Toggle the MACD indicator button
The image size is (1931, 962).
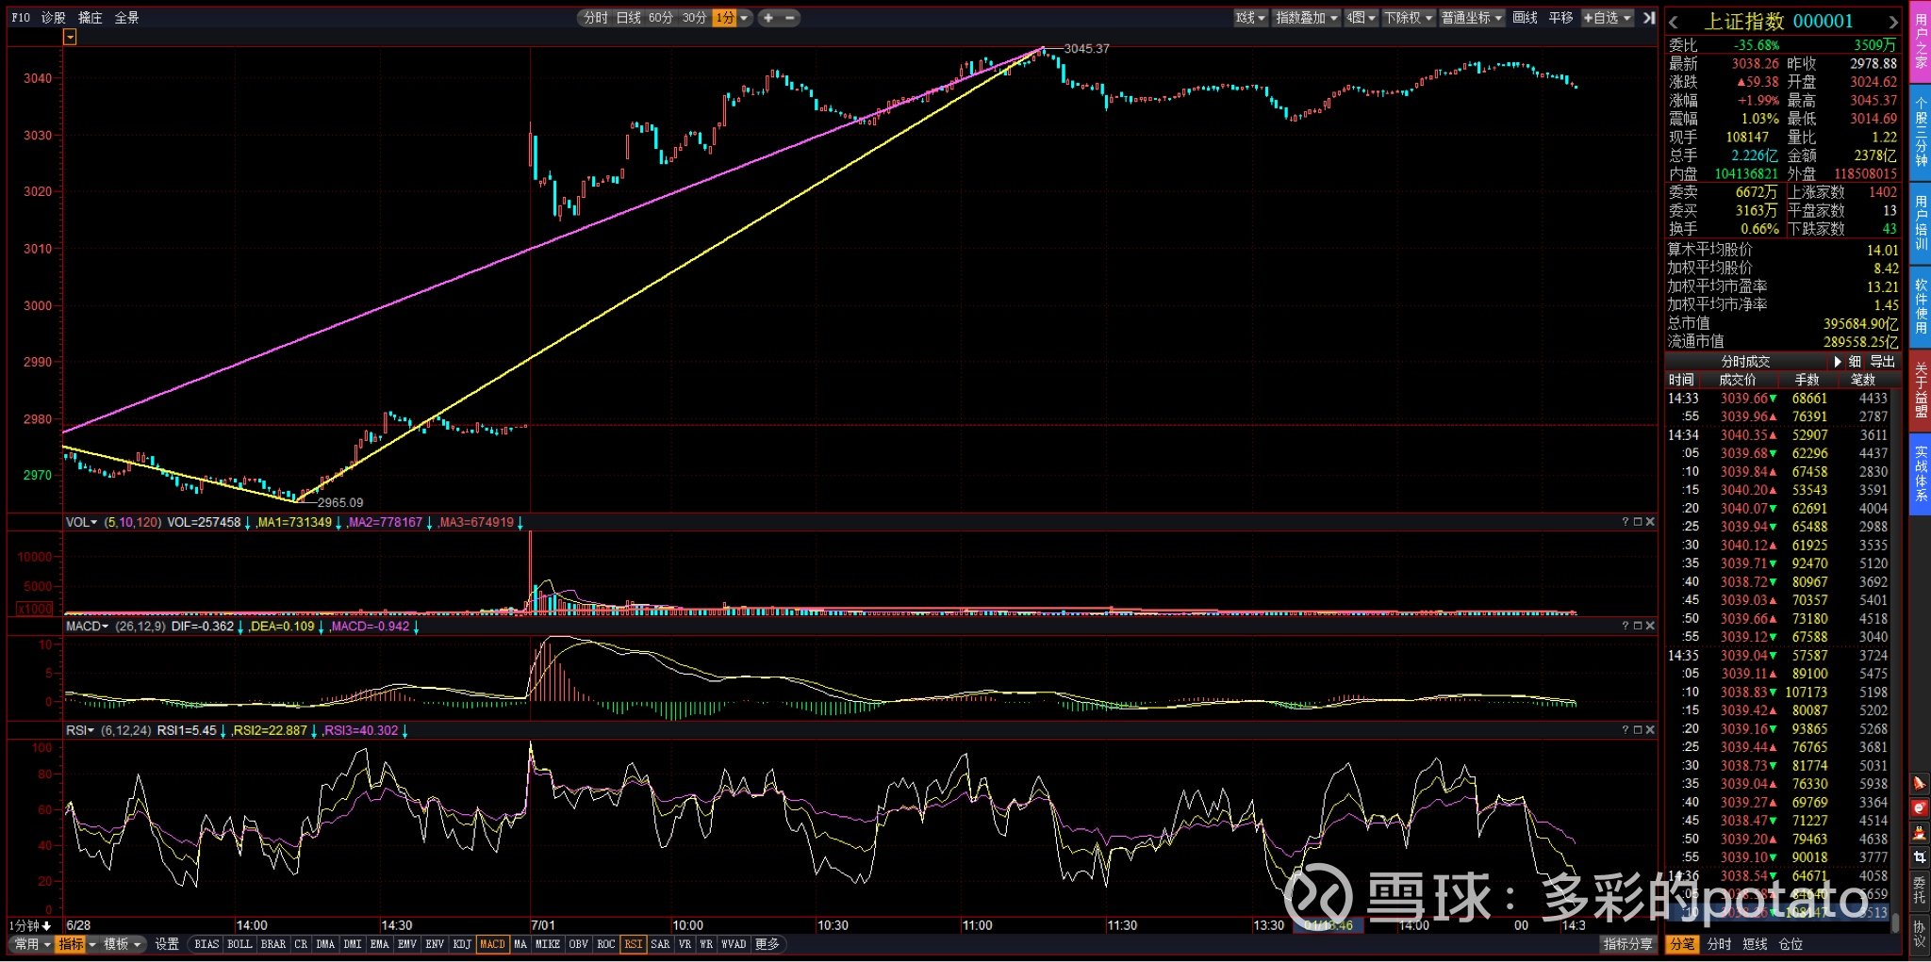pos(492,944)
